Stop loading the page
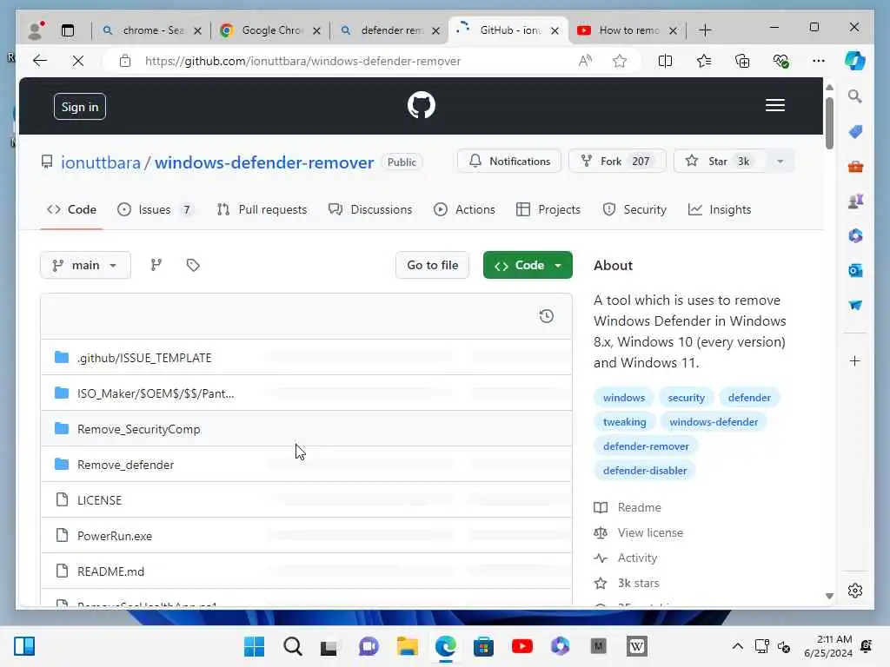The height and width of the screenshot is (667, 890). tap(77, 61)
